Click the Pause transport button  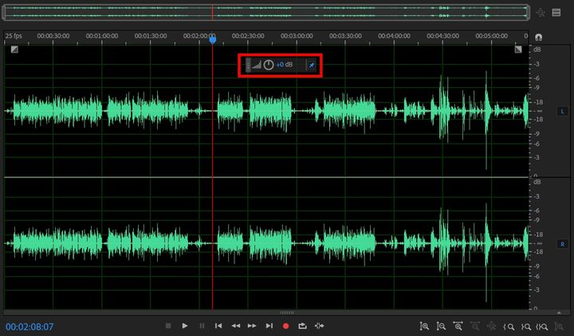pos(202,326)
